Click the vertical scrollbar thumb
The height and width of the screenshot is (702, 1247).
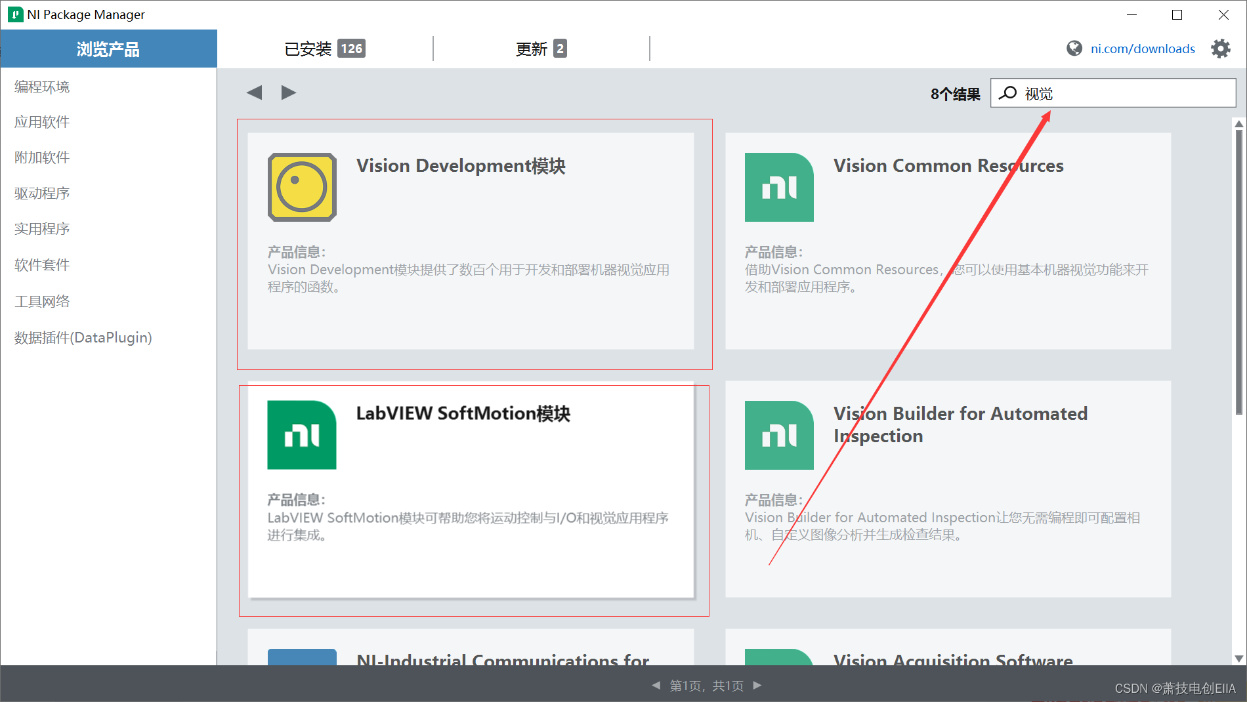coord(1239,272)
